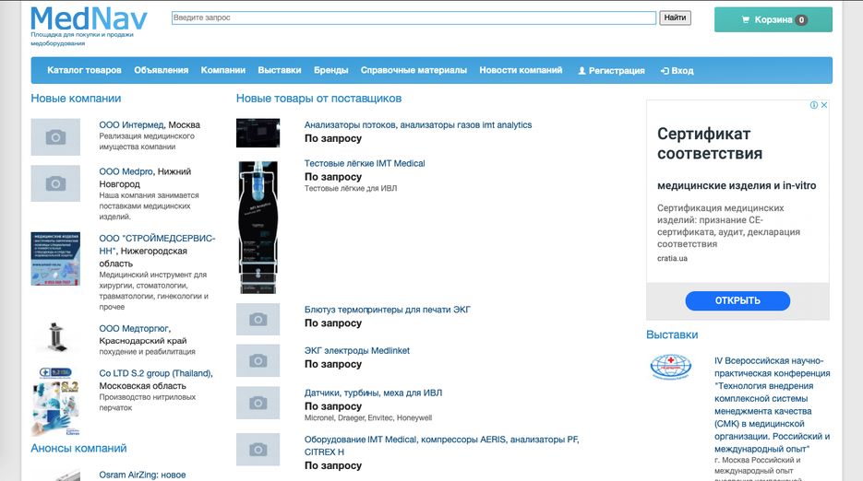
Task: Open S.2 group gloves image
Action: (x=55, y=401)
